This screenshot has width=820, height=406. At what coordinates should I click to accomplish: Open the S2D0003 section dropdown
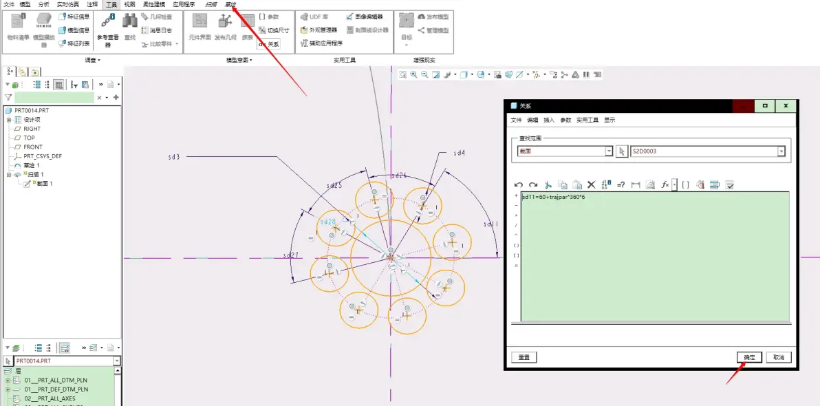[708, 151]
